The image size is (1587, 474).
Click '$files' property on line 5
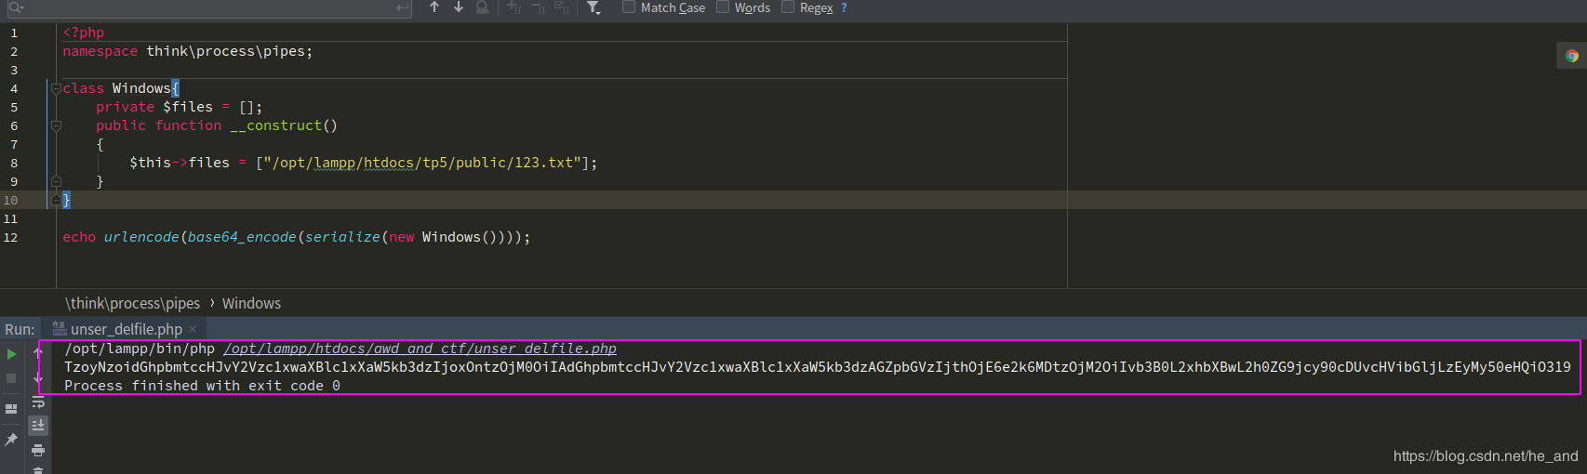point(188,107)
